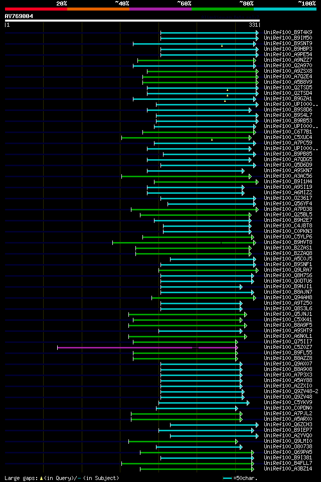Select hit label UniRef100_B8AZZ8
This screenshot has width=321, height=482.
pyautogui.click(x=288, y=358)
